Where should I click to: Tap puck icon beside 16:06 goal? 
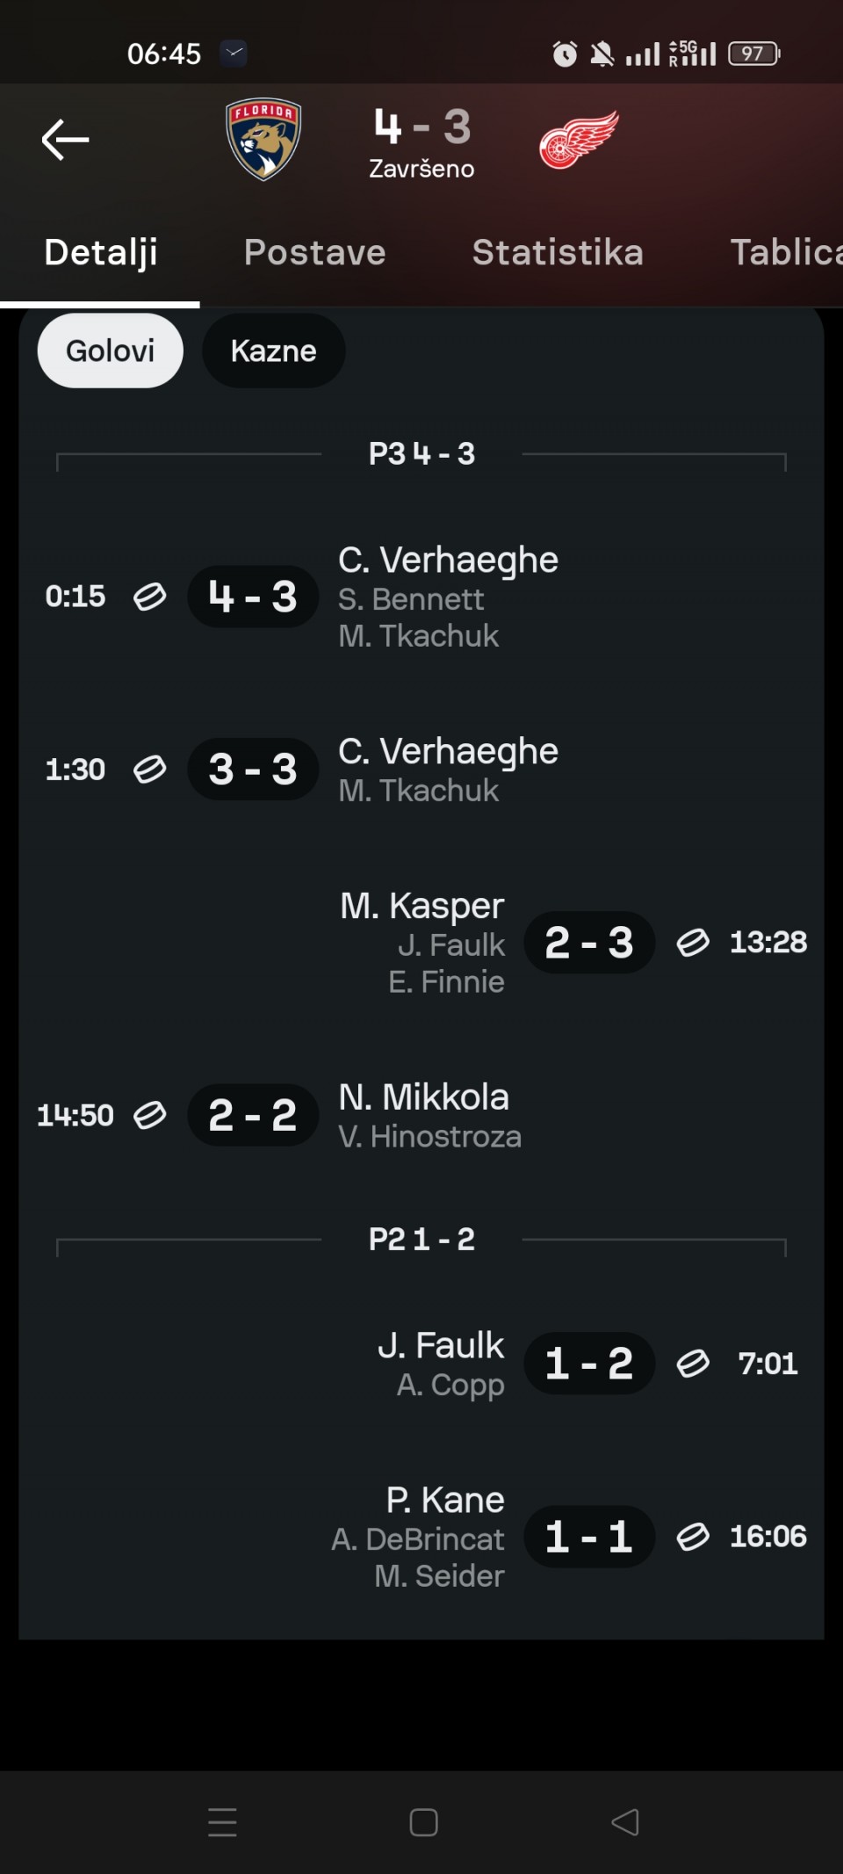pos(693,1537)
